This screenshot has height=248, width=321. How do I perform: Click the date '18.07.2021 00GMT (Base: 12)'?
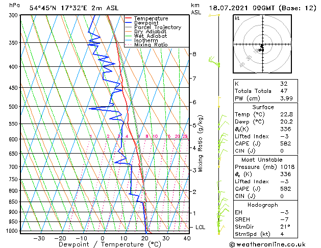pyautogui.click(x=262, y=8)
